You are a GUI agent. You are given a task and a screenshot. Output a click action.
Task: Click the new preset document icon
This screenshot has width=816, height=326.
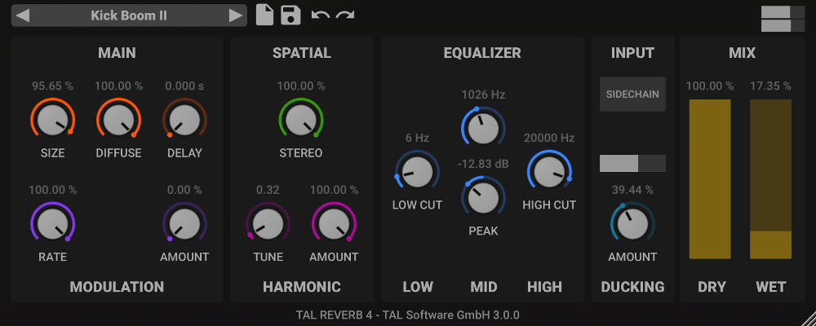264,15
